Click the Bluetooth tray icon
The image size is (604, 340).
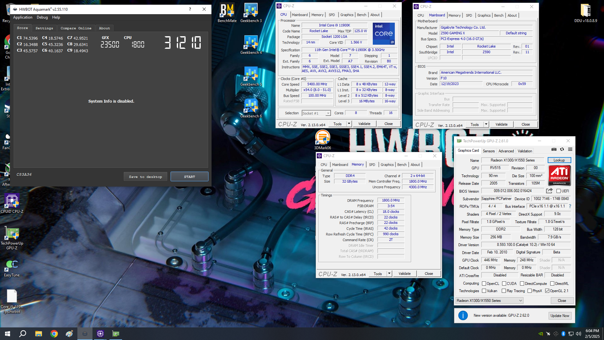pyautogui.click(x=563, y=334)
